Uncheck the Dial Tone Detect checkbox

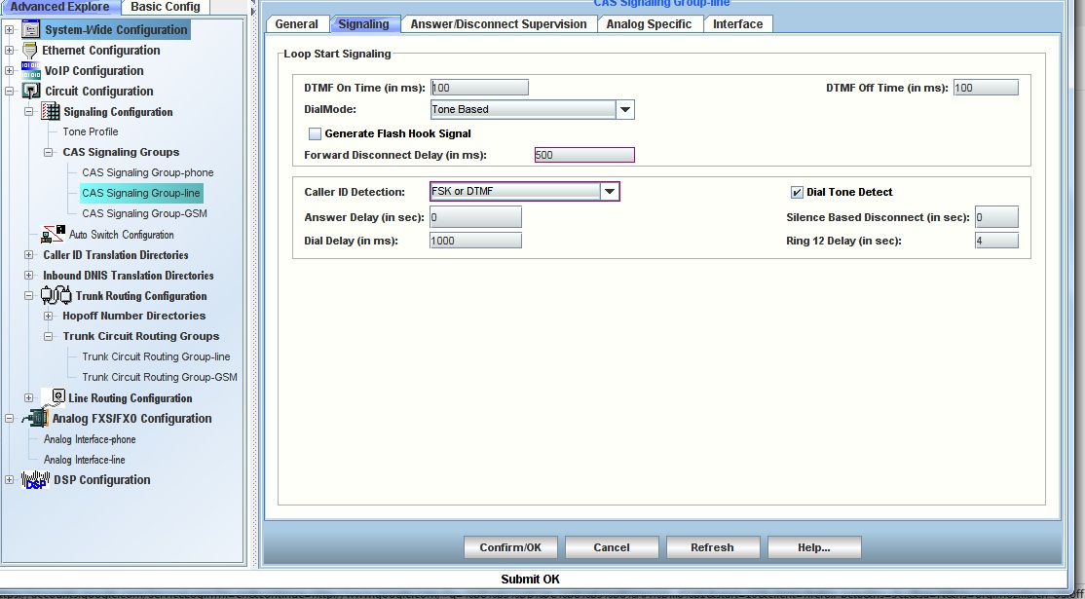point(797,192)
